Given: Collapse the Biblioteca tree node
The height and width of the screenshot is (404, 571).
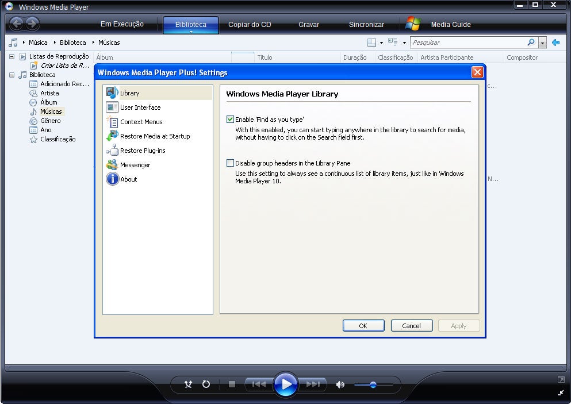Looking at the screenshot, I should pos(12,75).
